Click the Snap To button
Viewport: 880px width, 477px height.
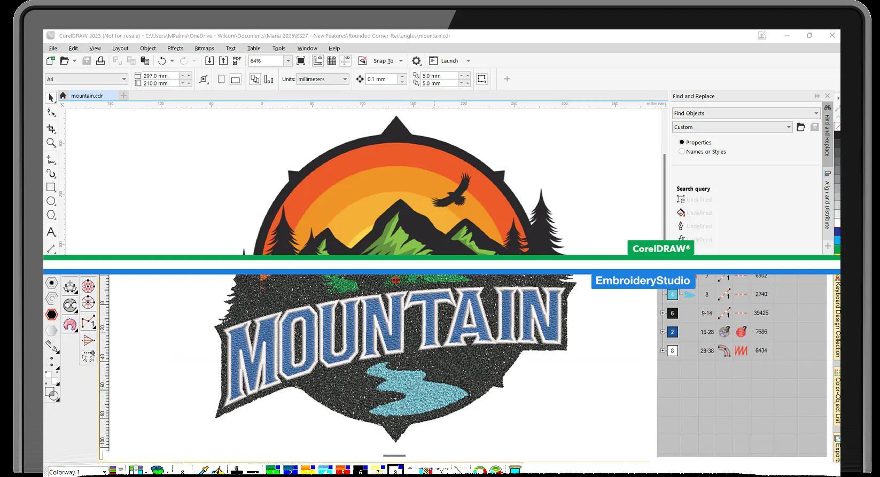click(x=383, y=61)
